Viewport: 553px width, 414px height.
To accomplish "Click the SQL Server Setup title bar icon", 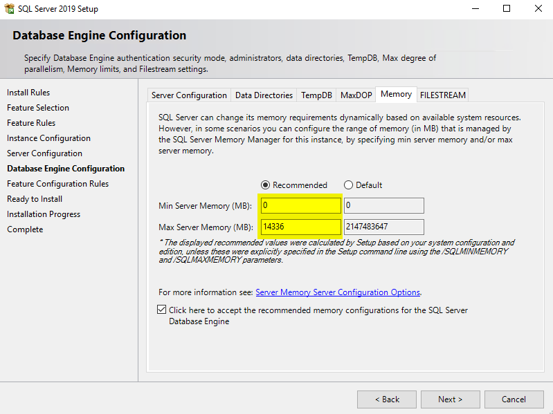I will click(9, 9).
